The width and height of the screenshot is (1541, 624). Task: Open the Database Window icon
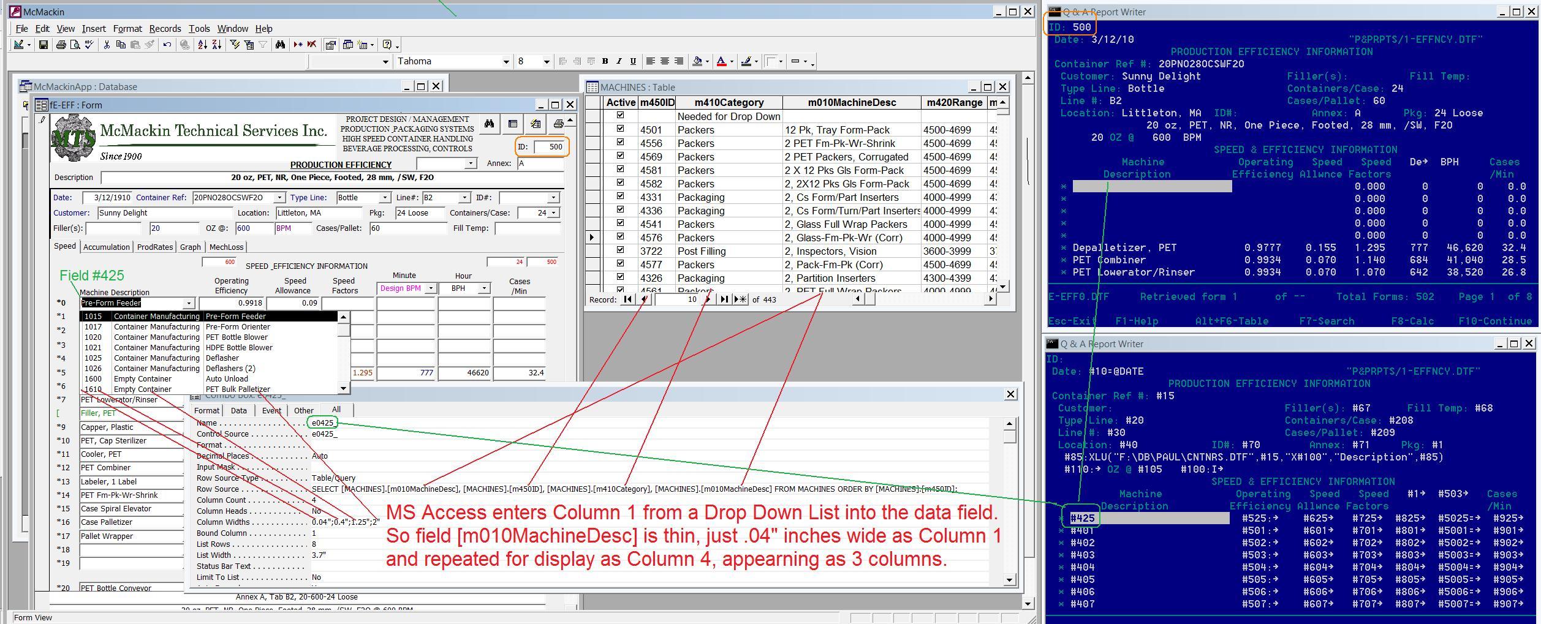point(348,45)
